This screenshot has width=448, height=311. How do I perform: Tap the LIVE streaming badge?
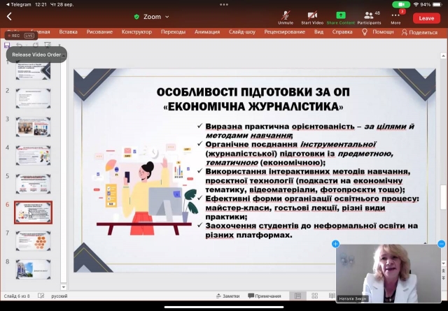point(29,36)
